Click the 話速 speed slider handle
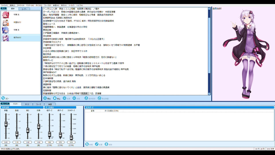275x155 pixels. 17,134
